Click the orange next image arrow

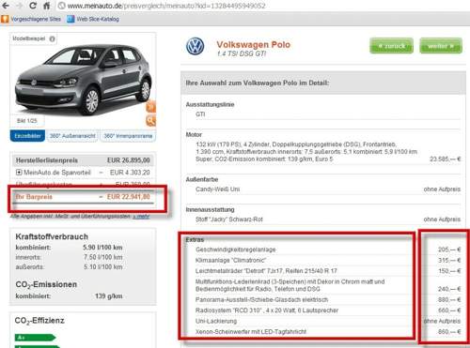pos(150,106)
